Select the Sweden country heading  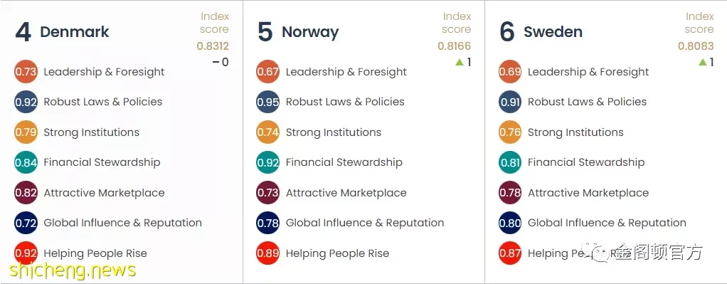[553, 32]
